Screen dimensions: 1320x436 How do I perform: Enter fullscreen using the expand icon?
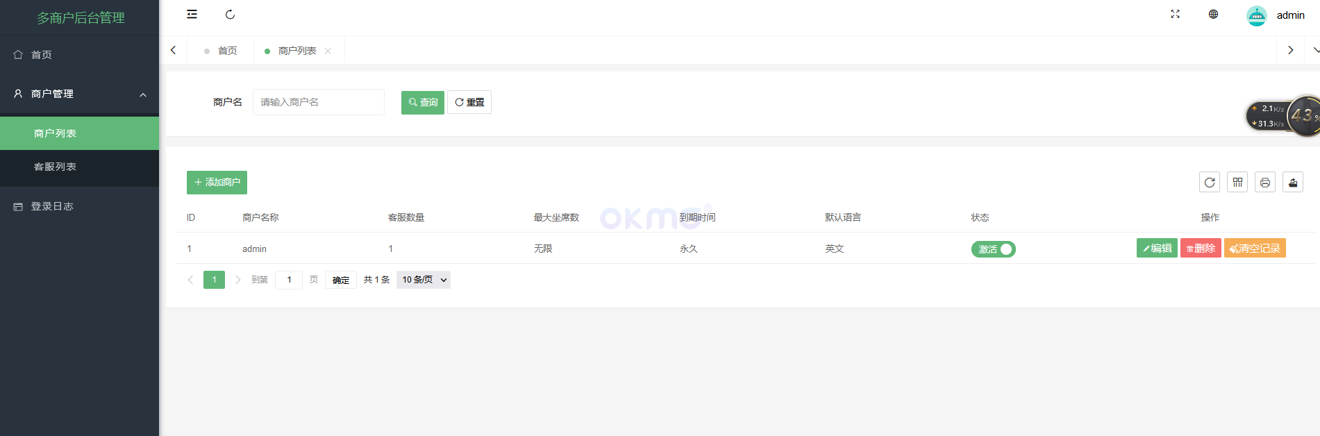[1175, 15]
